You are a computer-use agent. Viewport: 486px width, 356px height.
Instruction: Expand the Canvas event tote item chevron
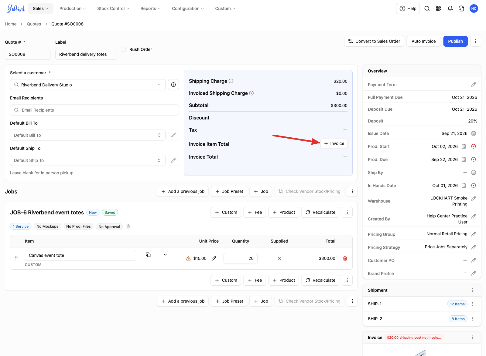tap(165, 255)
